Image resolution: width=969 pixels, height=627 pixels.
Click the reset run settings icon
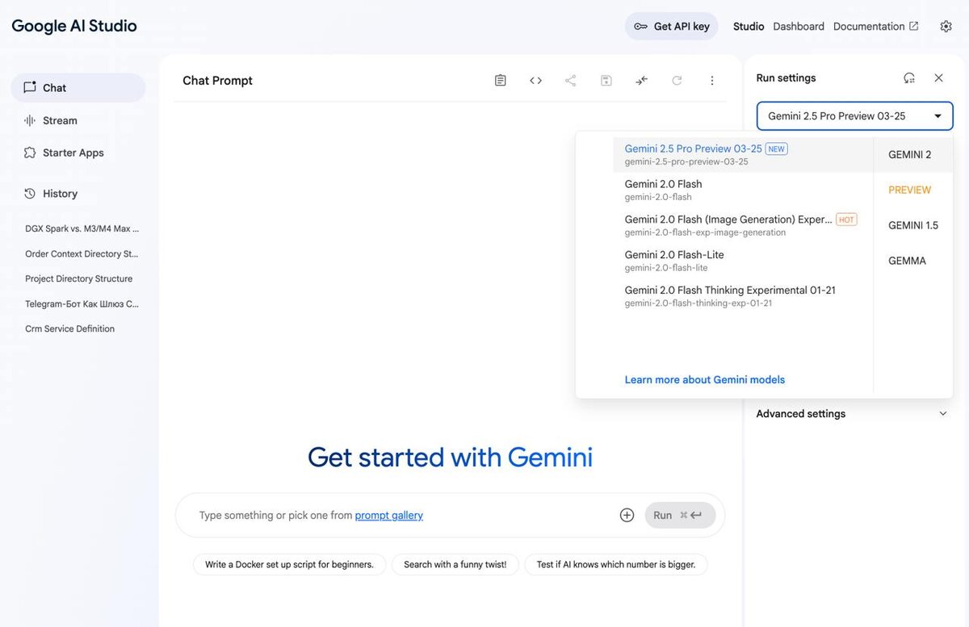point(909,78)
